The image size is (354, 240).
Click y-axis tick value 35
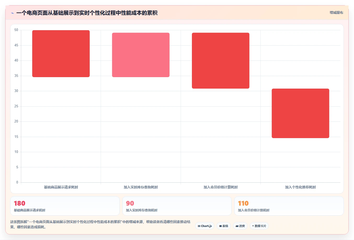16,76
